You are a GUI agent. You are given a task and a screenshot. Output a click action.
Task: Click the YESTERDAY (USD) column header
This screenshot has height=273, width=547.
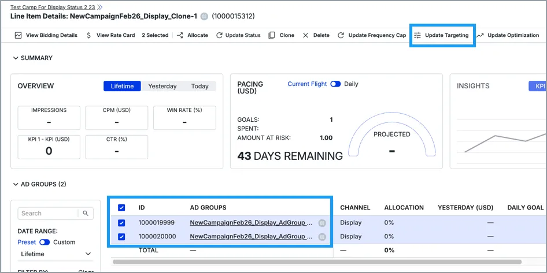click(x=465, y=208)
